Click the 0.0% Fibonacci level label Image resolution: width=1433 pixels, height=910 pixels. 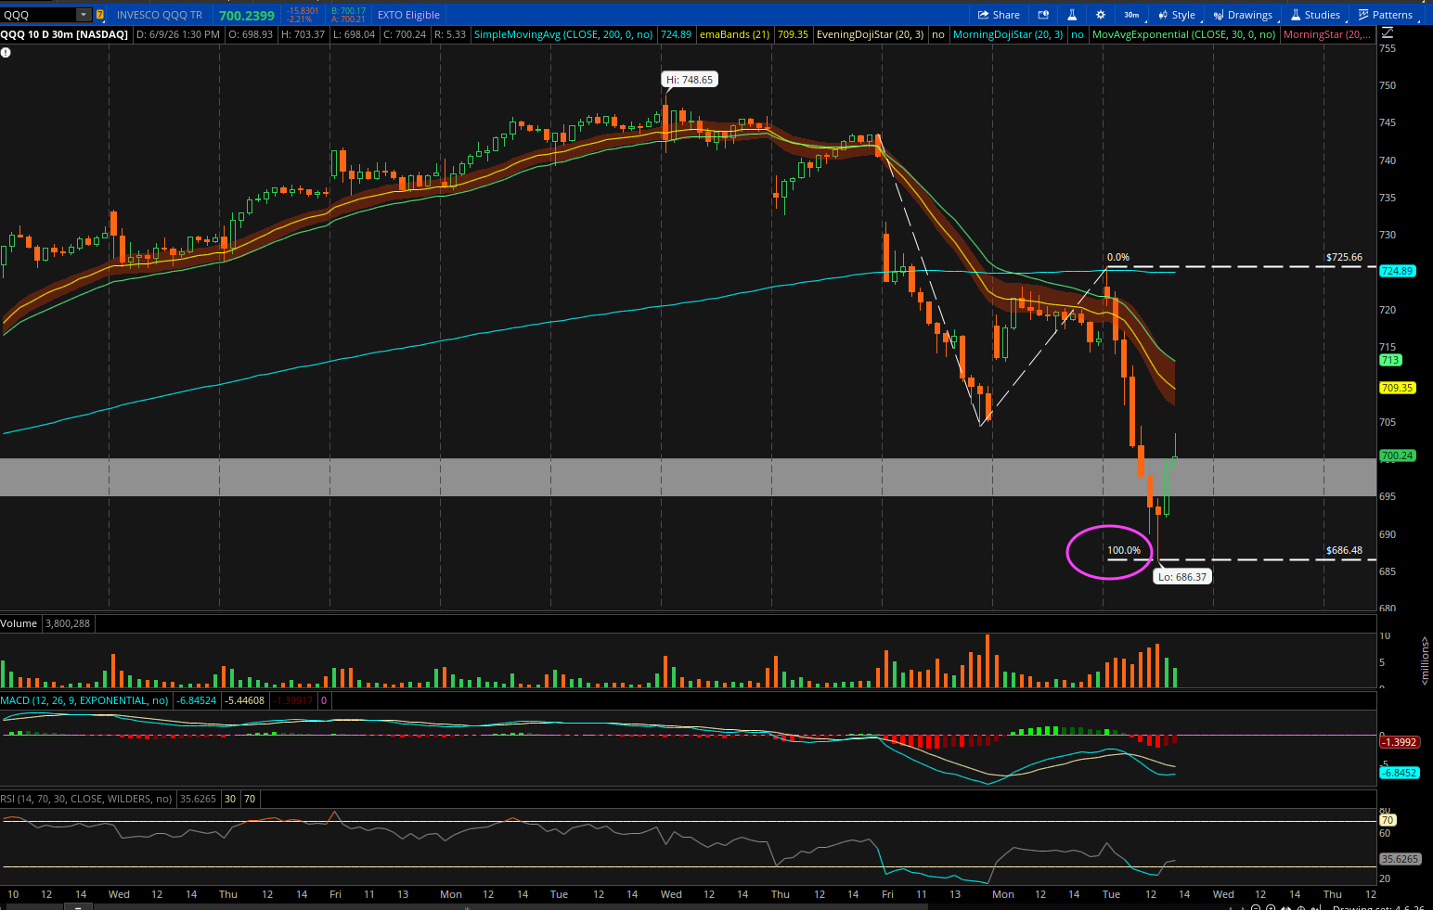(1118, 258)
